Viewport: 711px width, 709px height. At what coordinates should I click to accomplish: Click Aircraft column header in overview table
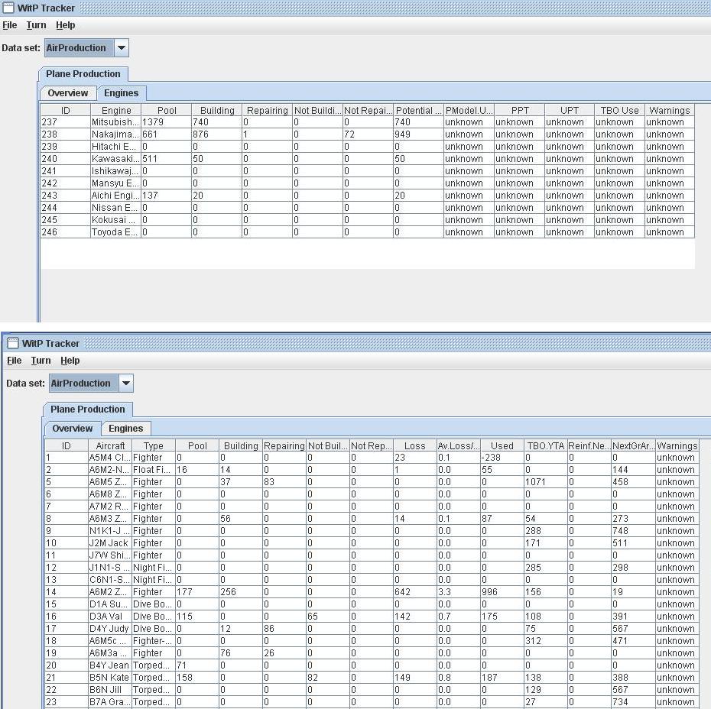(x=110, y=445)
